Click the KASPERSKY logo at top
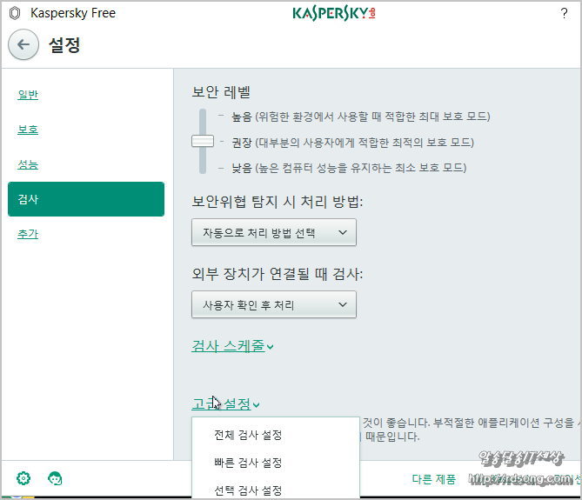Viewport: 582px width, 500px height. pos(334,14)
